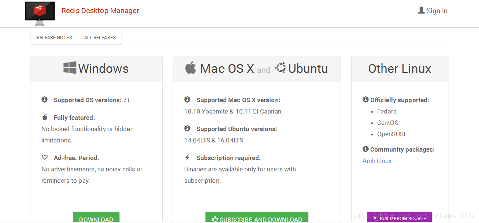Click the 'Community packages:' label
Screen dimensions: 479x223
[402, 149]
